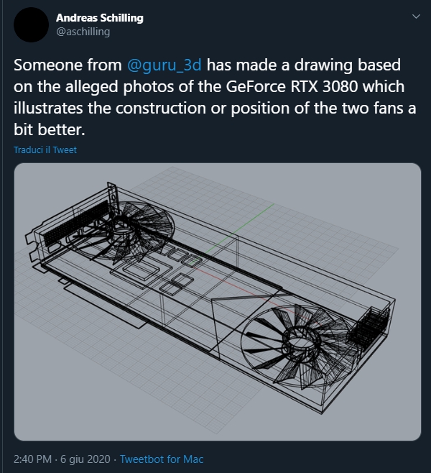The width and height of the screenshot is (431, 473).
Task: Open the RTX 3080 wireframe image
Action: point(218,302)
